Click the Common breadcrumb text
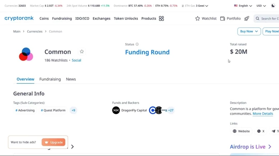The height and width of the screenshot is (156, 279). [56, 31]
